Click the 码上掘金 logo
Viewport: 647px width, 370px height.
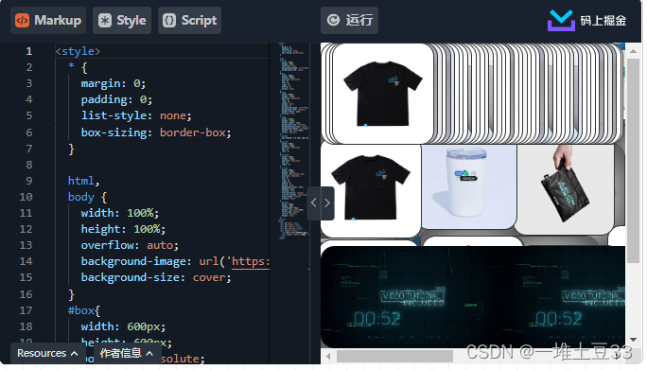586,20
